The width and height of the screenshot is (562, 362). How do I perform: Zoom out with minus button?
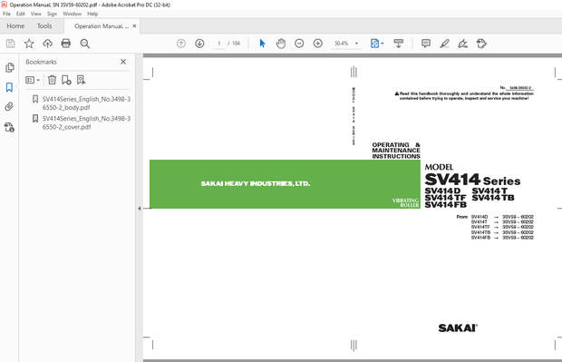tap(299, 44)
